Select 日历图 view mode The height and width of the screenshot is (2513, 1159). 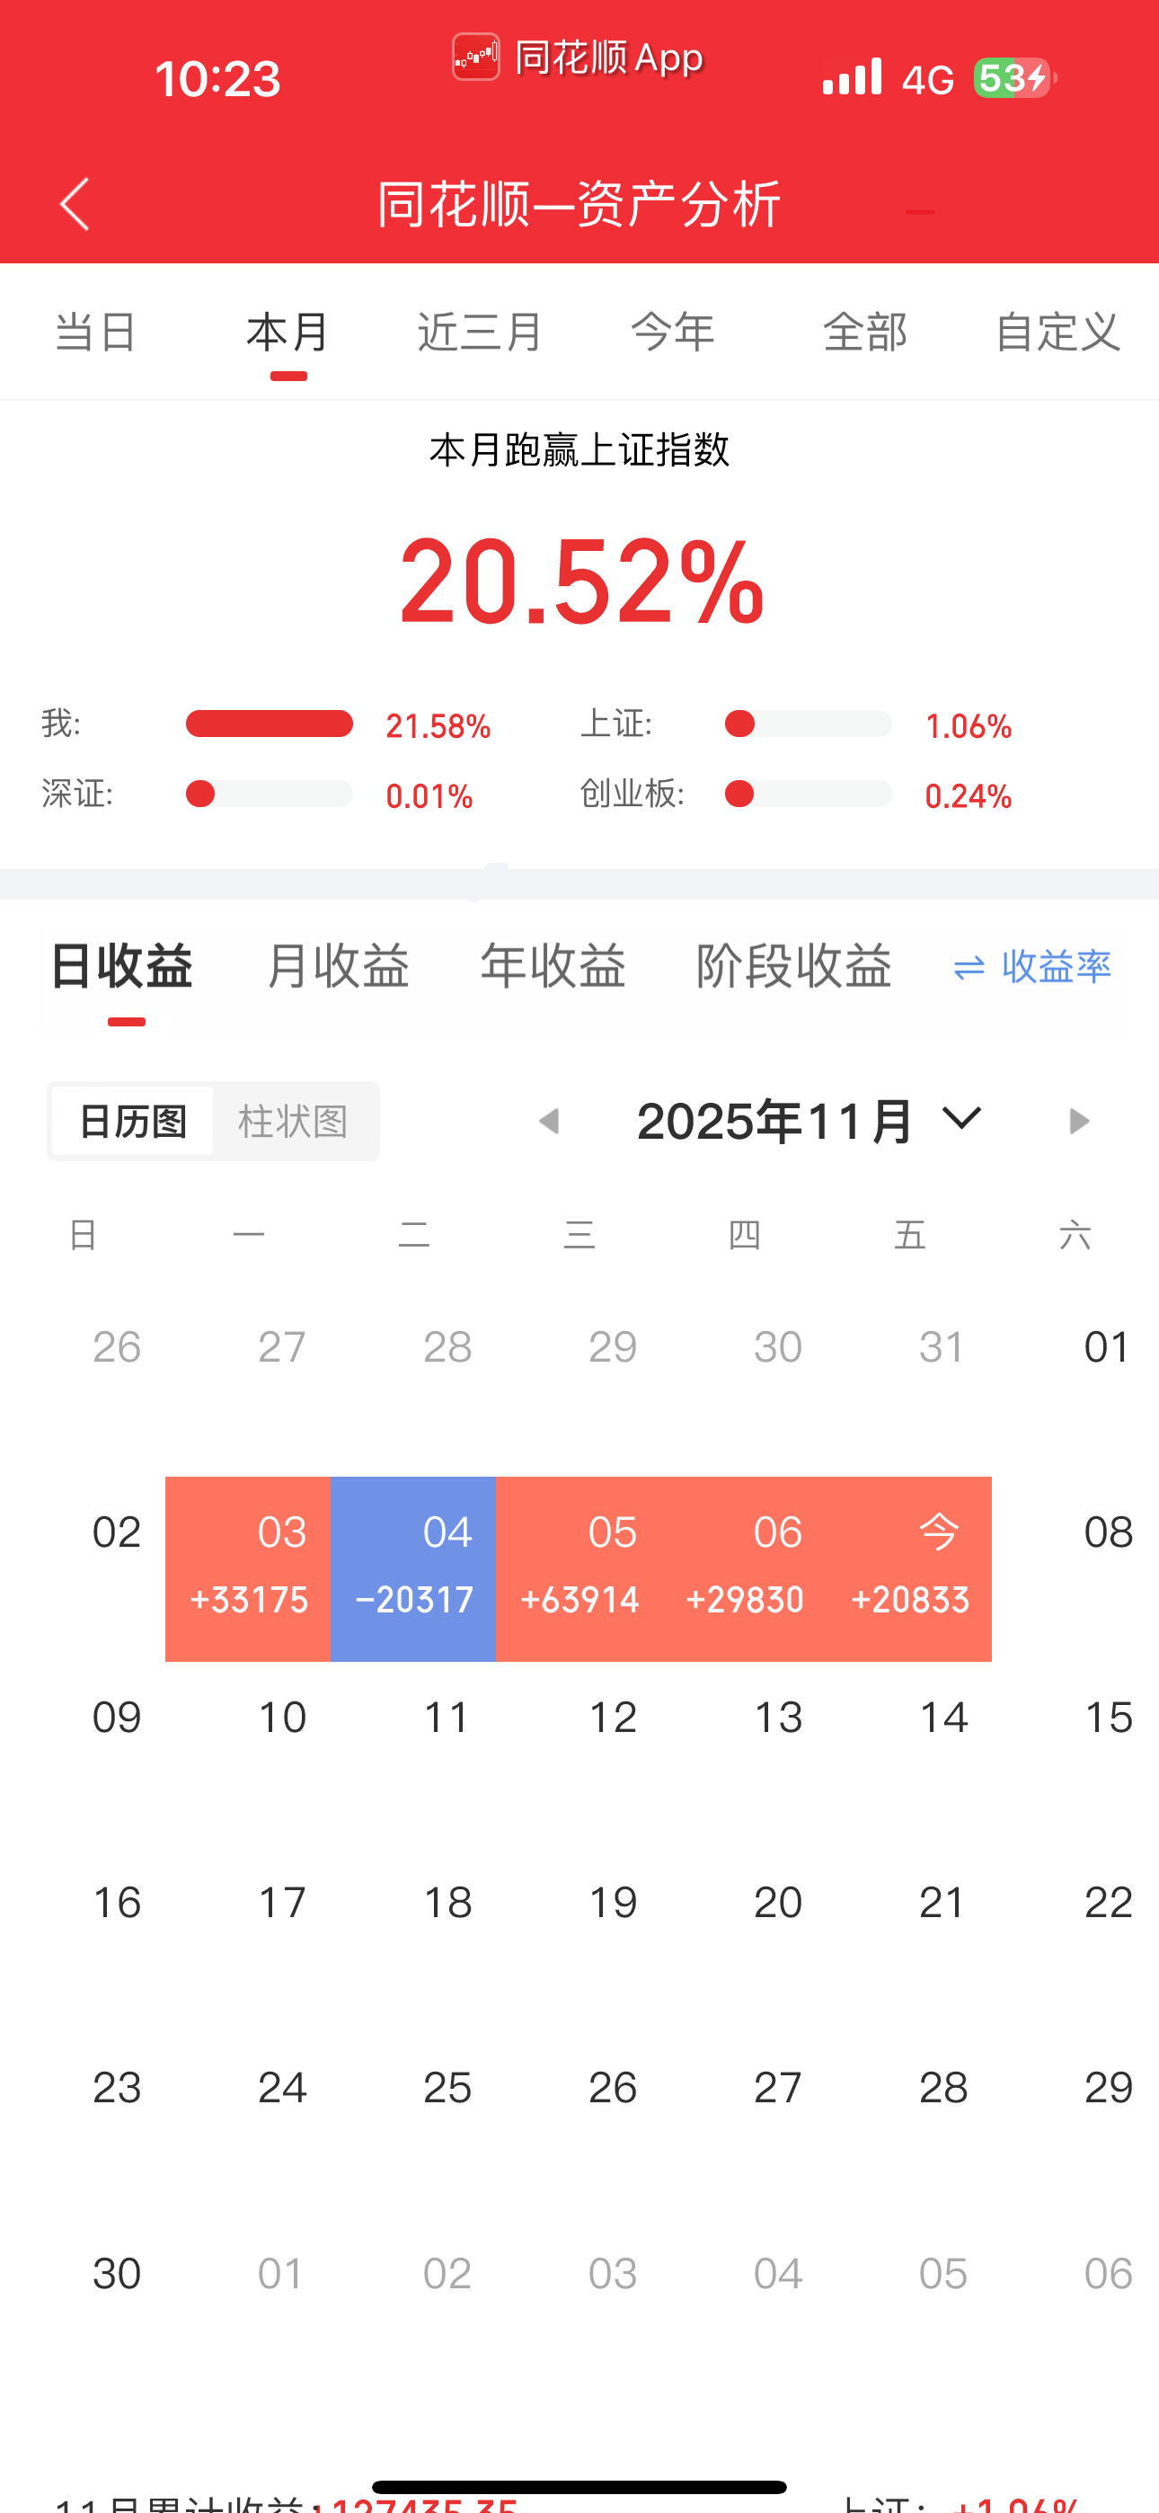133,1121
